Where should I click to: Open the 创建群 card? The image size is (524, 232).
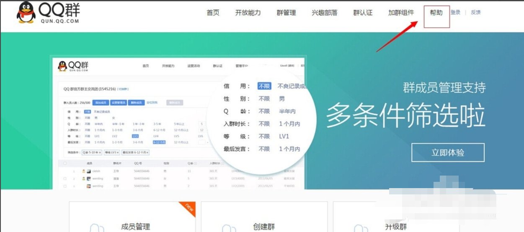pyautogui.click(x=264, y=217)
